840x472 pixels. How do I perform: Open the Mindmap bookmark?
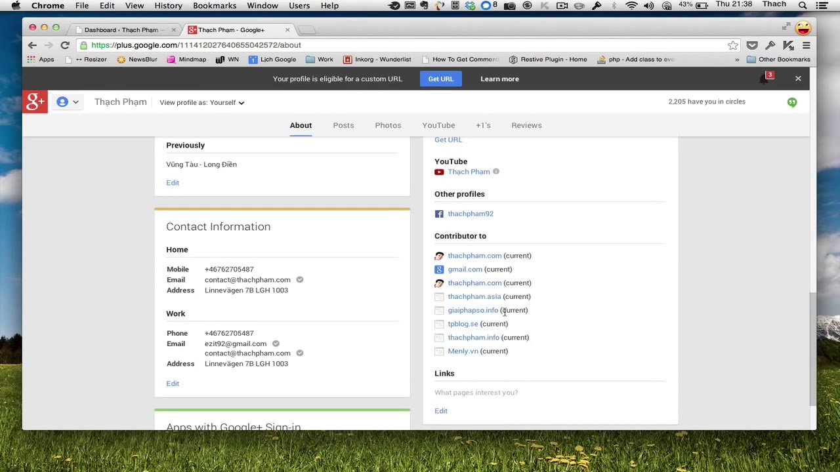tap(186, 59)
